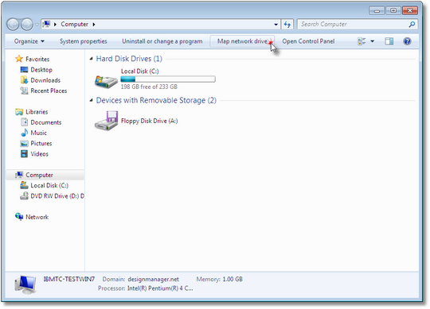The image size is (430, 309).
Task: Open the Music library
Action: point(39,133)
